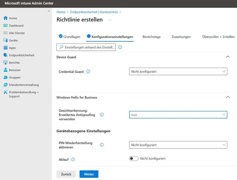Screen dimensions: 237x180
Task: Collapse the Windows Hello for Business section
Action: click(x=228, y=97)
